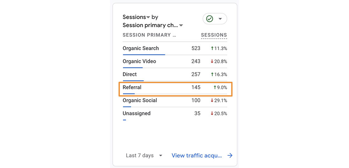Click the green up arrow next to 11.3%

212,48
